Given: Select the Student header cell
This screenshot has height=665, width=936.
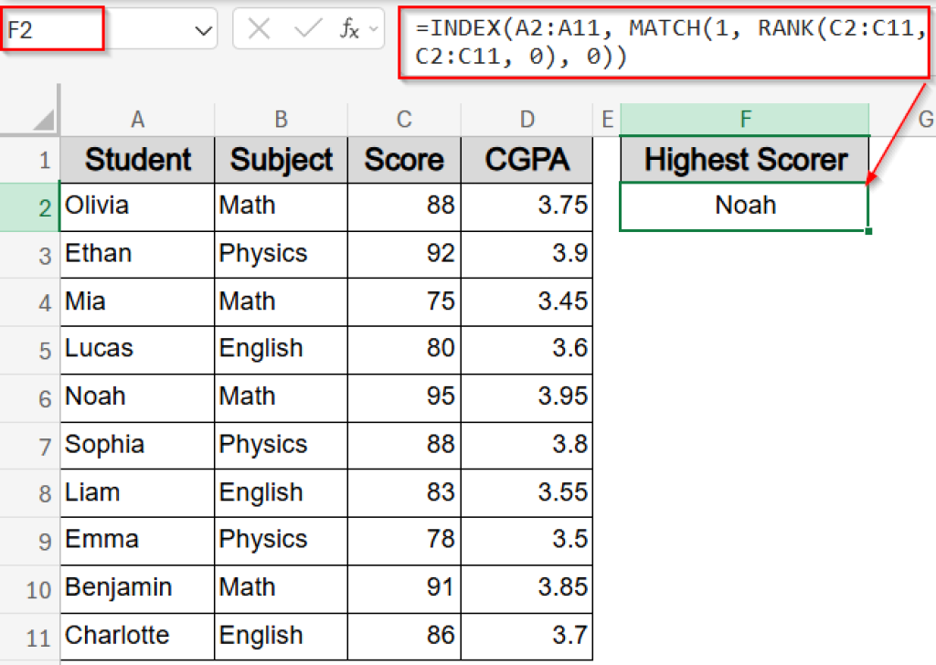Looking at the screenshot, I should [136, 160].
